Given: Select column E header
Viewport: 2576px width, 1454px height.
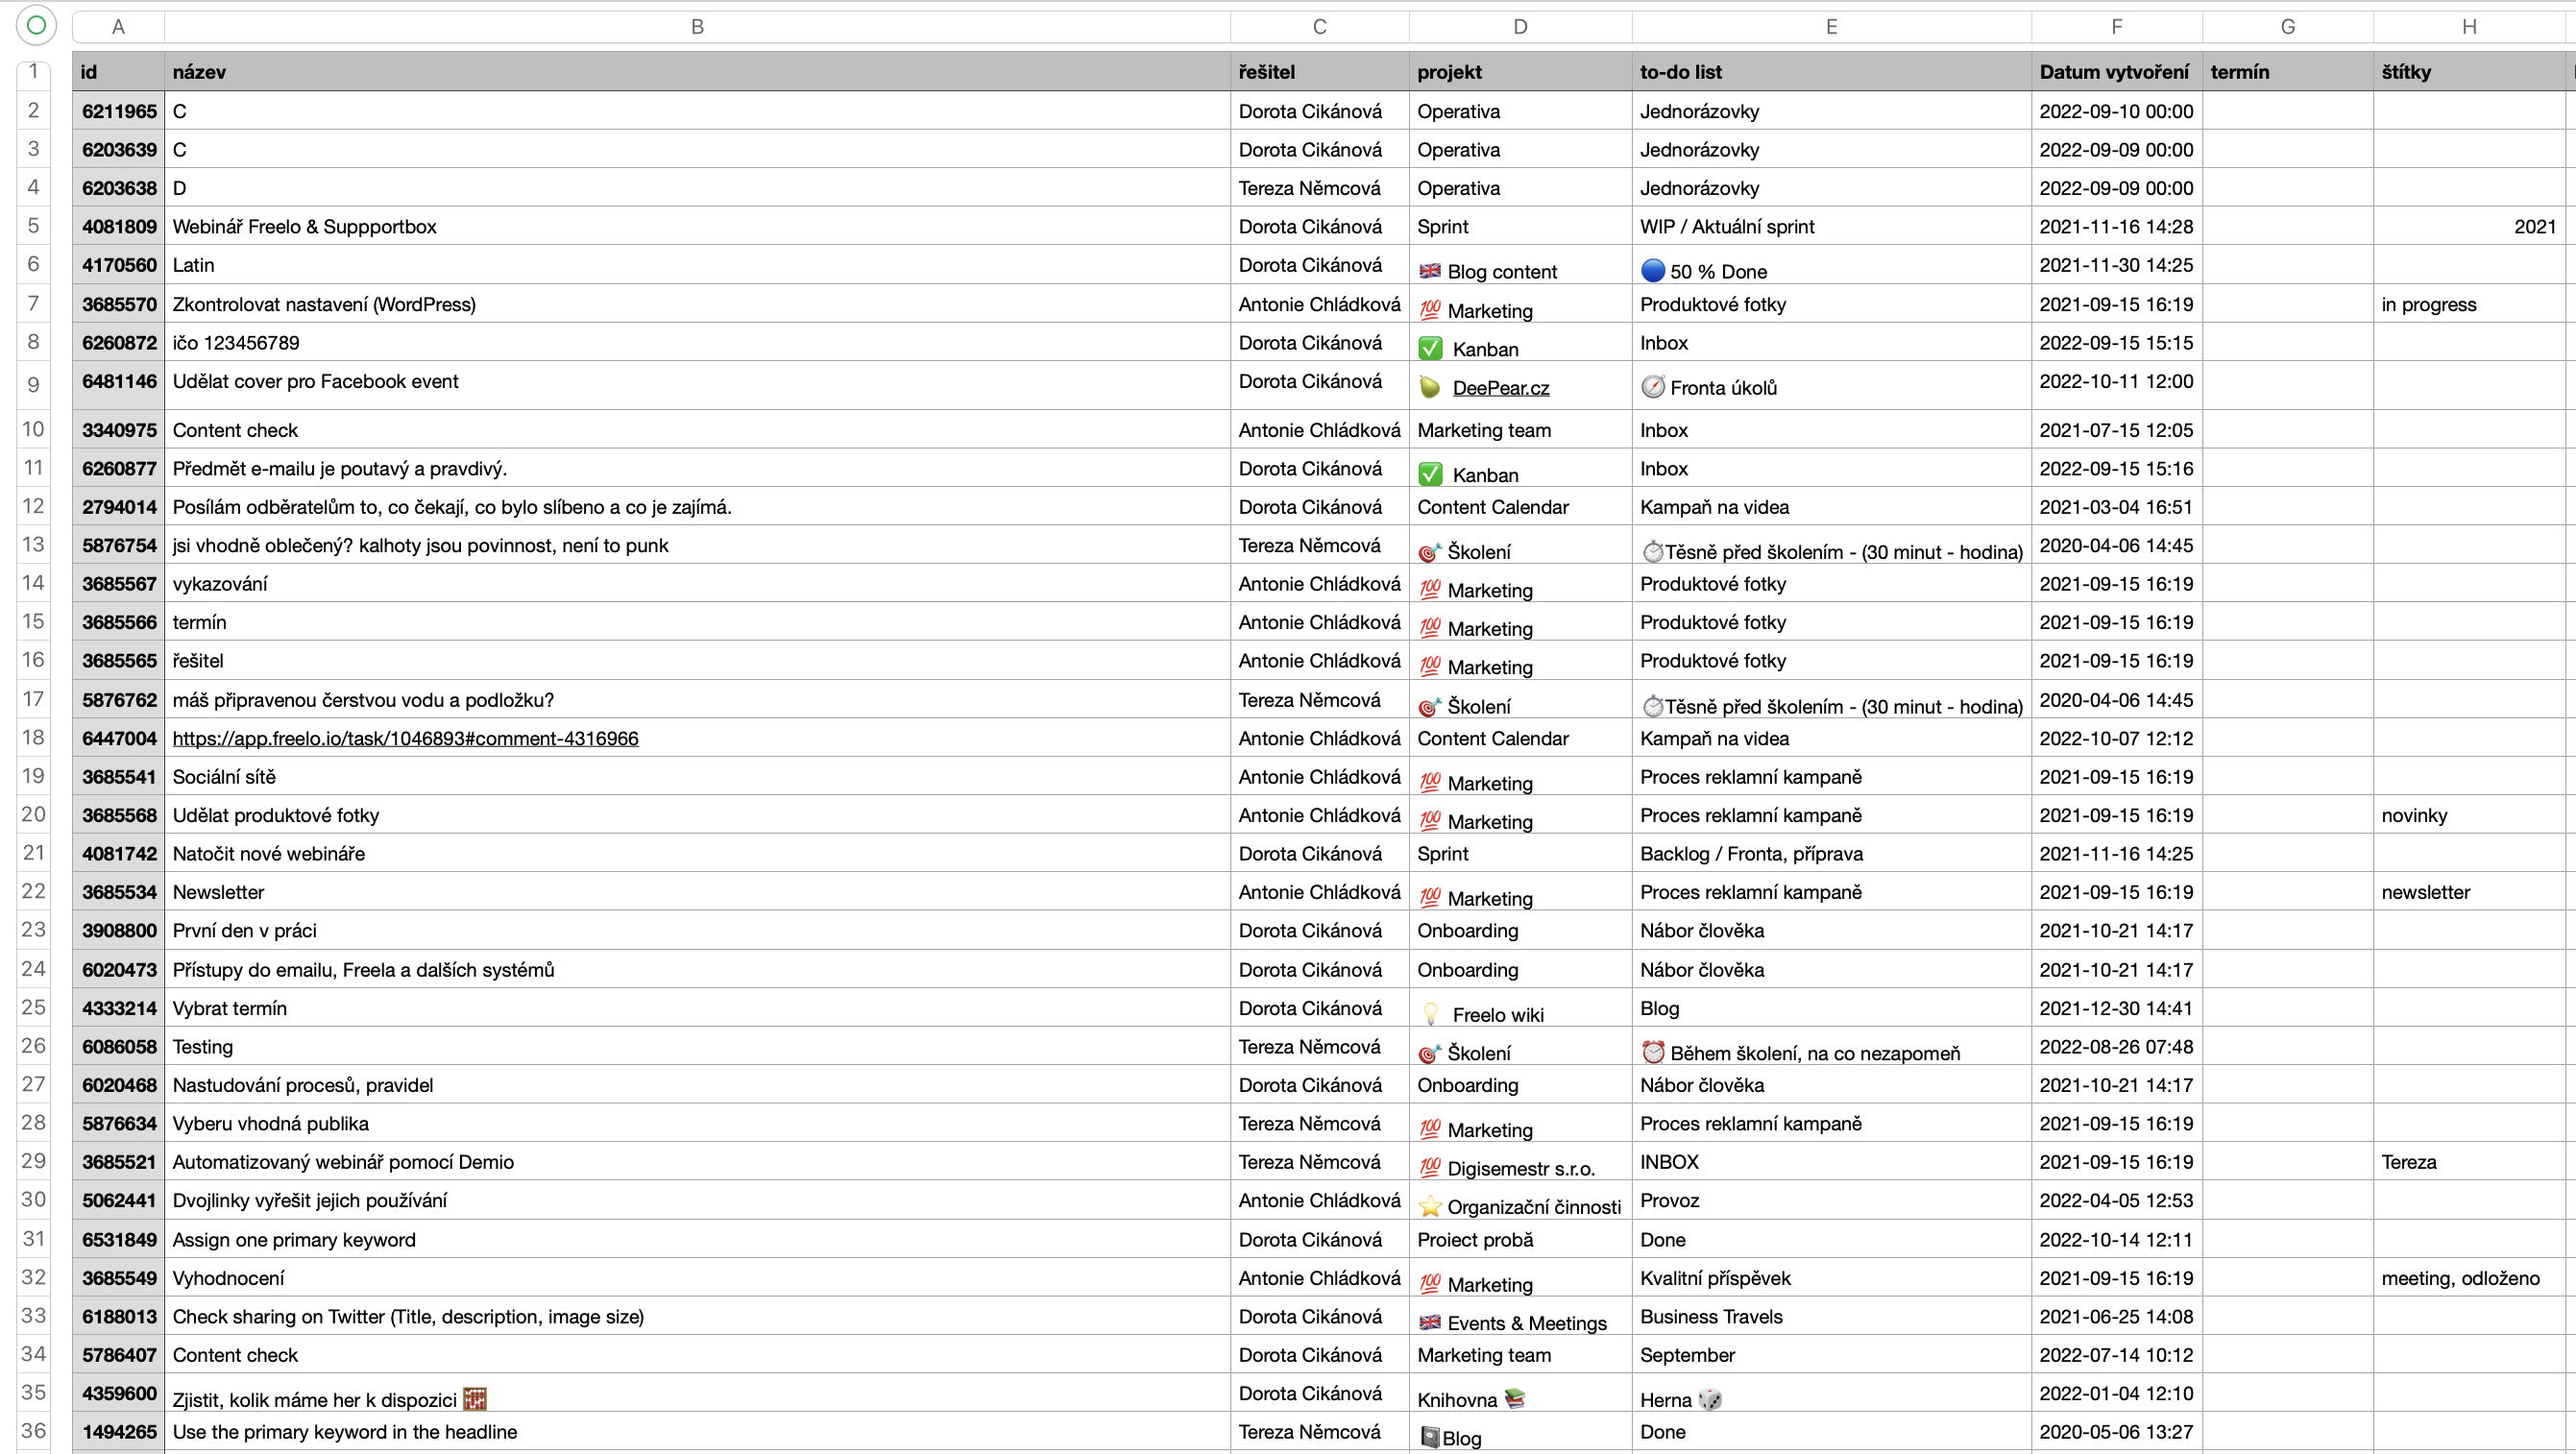Looking at the screenshot, I should [x=1831, y=27].
